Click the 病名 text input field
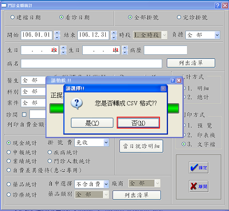Viewport: 229px width, 211px height. [92, 63]
